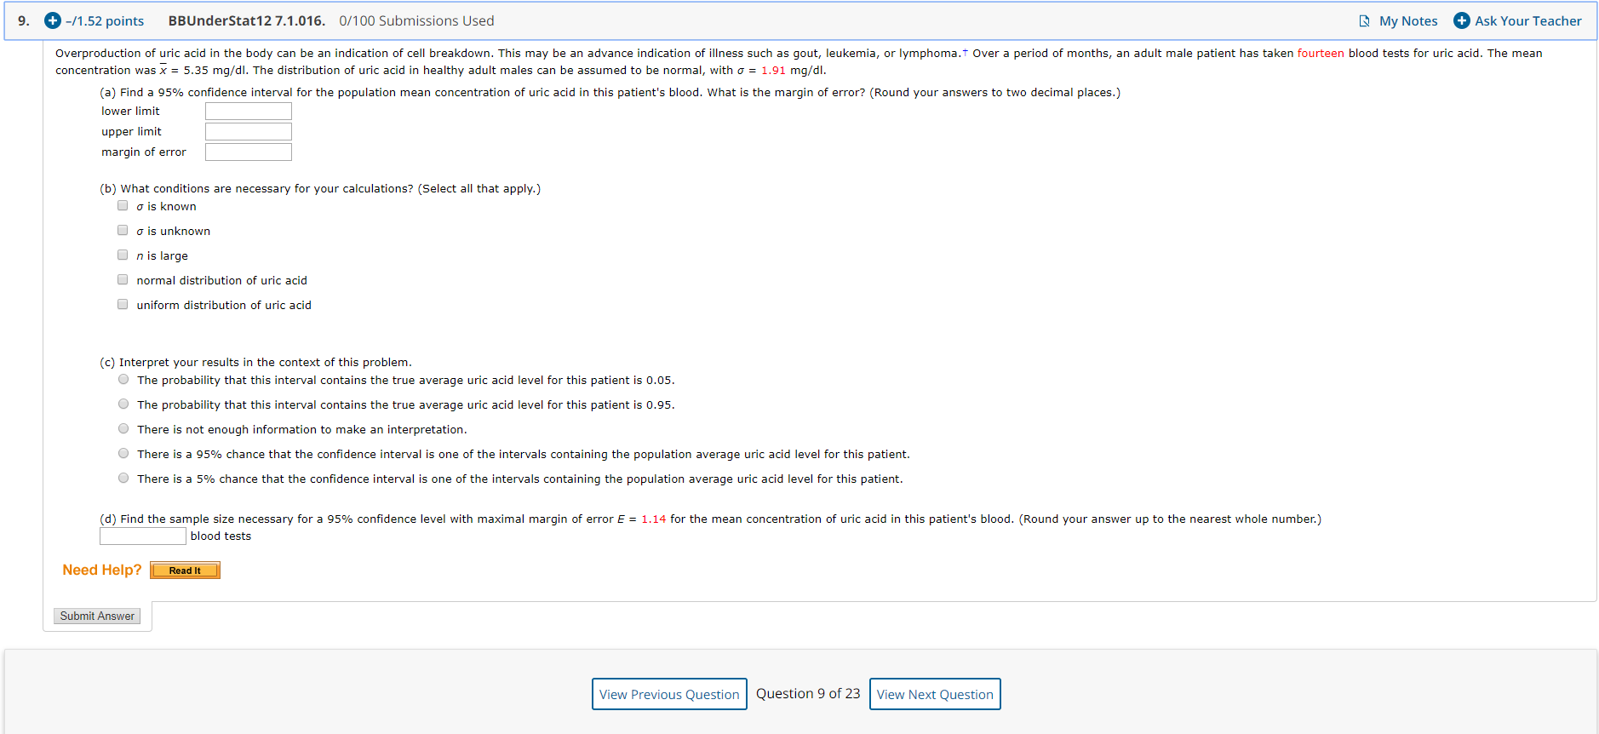Screen dimensions: 1599x734
Task: Click the upper limit input field
Action: 249,132
